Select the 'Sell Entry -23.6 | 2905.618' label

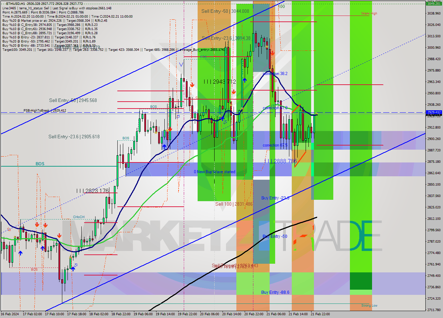74,137
